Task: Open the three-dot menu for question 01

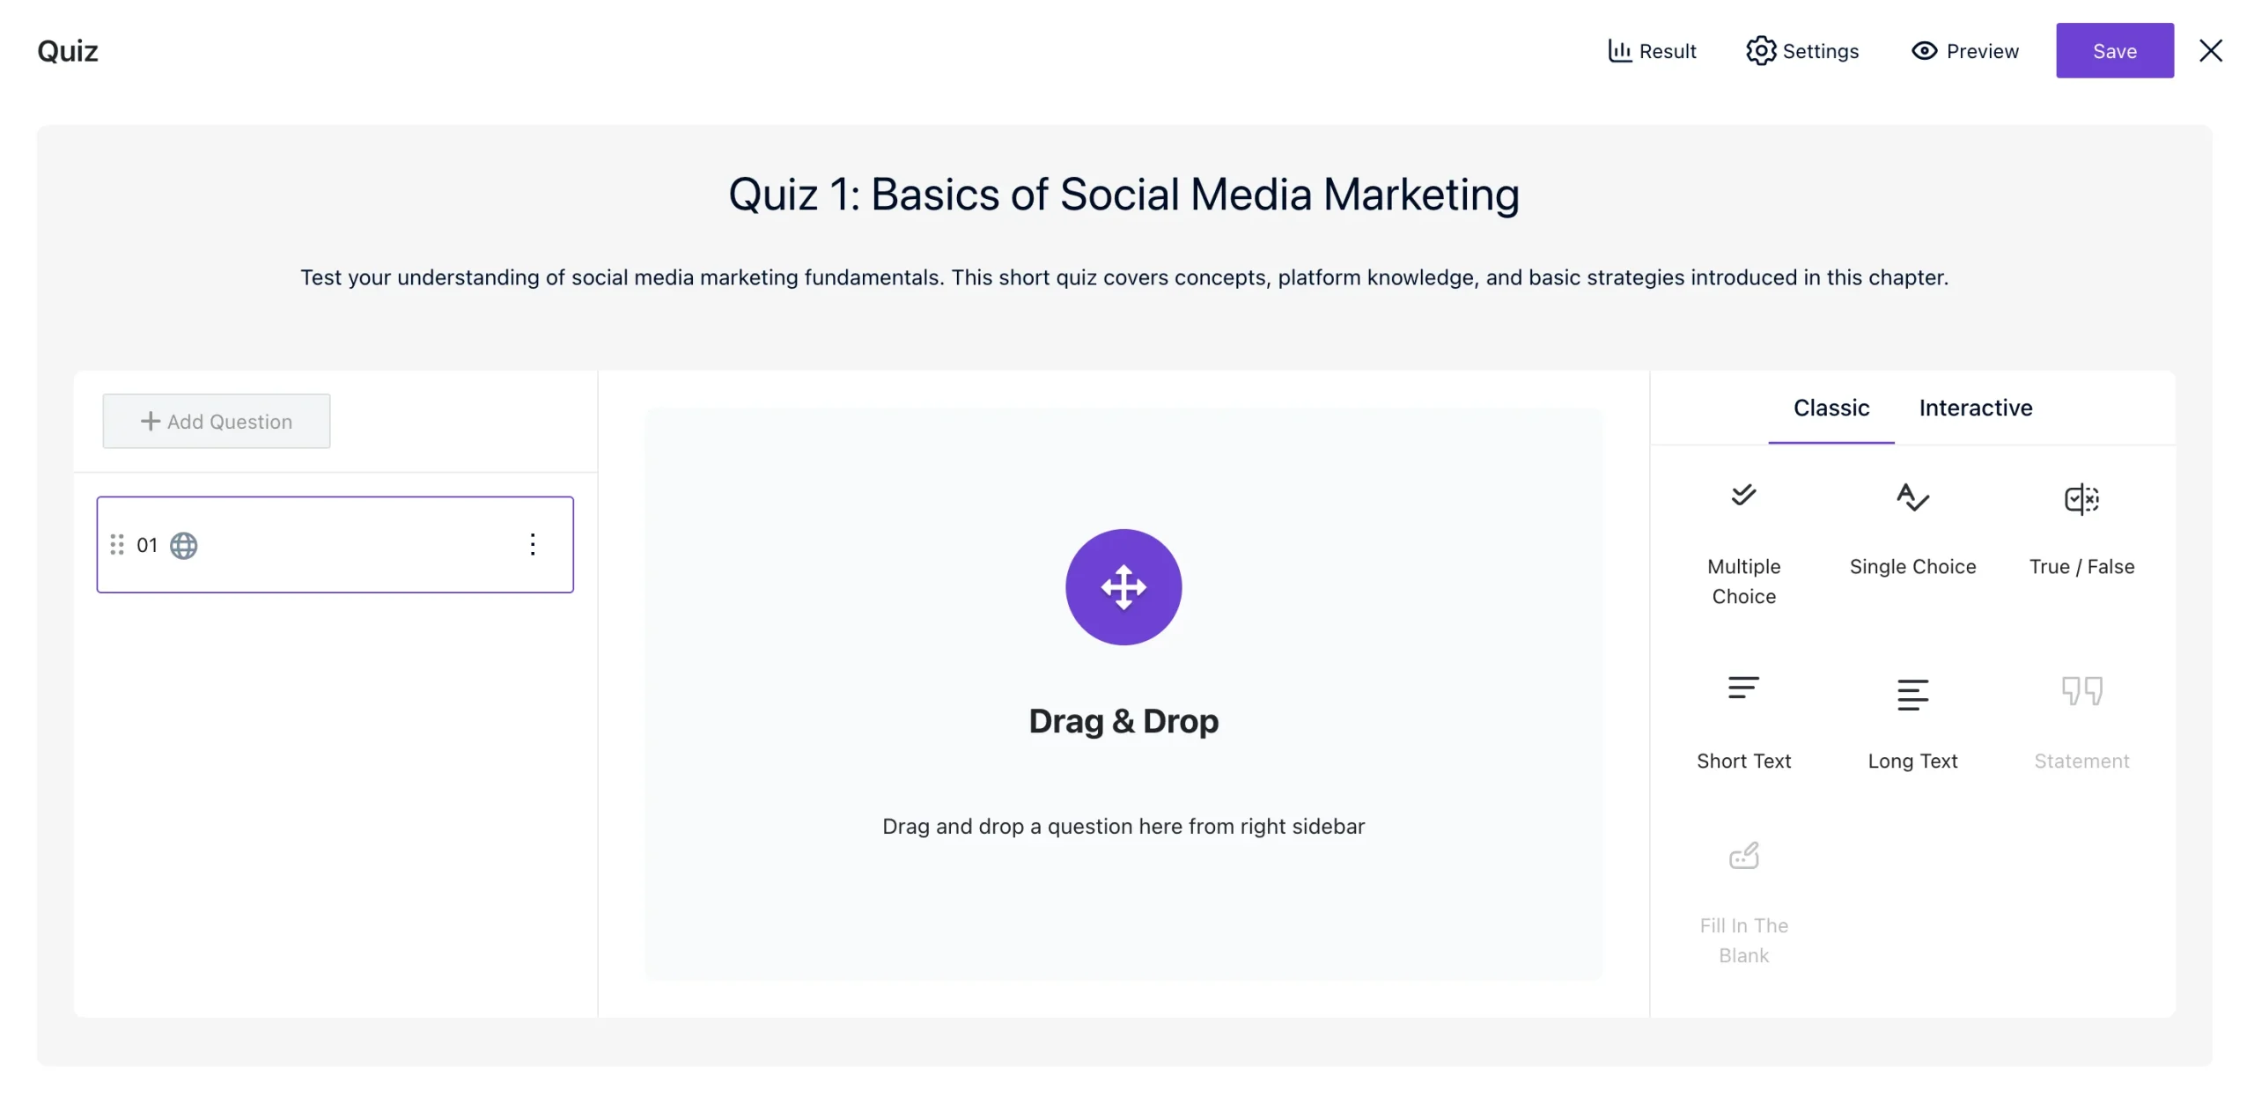Action: (x=532, y=545)
